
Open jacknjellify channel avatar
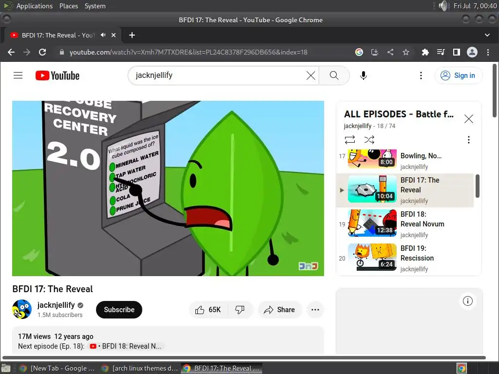[22, 309]
